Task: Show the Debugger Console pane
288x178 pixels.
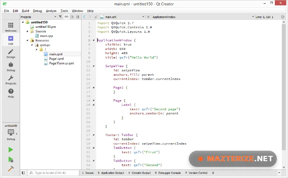Action: click(168, 173)
